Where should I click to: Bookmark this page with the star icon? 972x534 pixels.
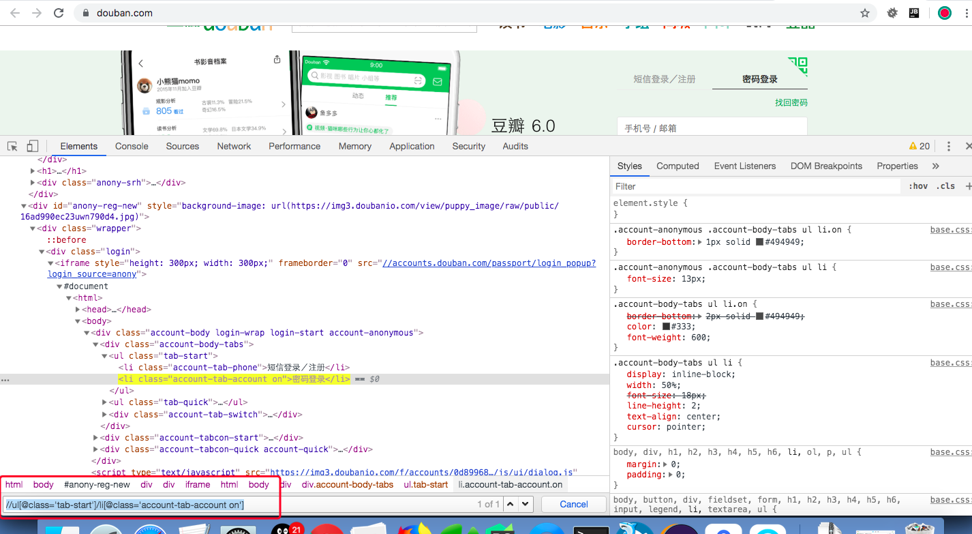coord(865,13)
